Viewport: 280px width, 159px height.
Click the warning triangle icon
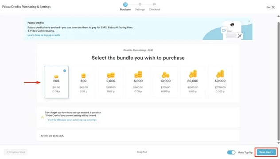pos(43,117)
